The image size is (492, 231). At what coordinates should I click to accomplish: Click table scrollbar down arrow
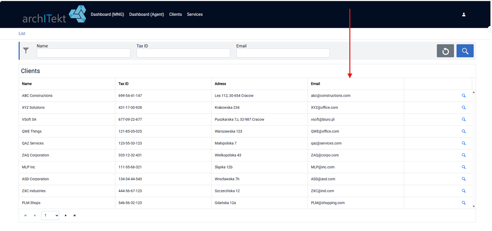[x=474, y=206]
